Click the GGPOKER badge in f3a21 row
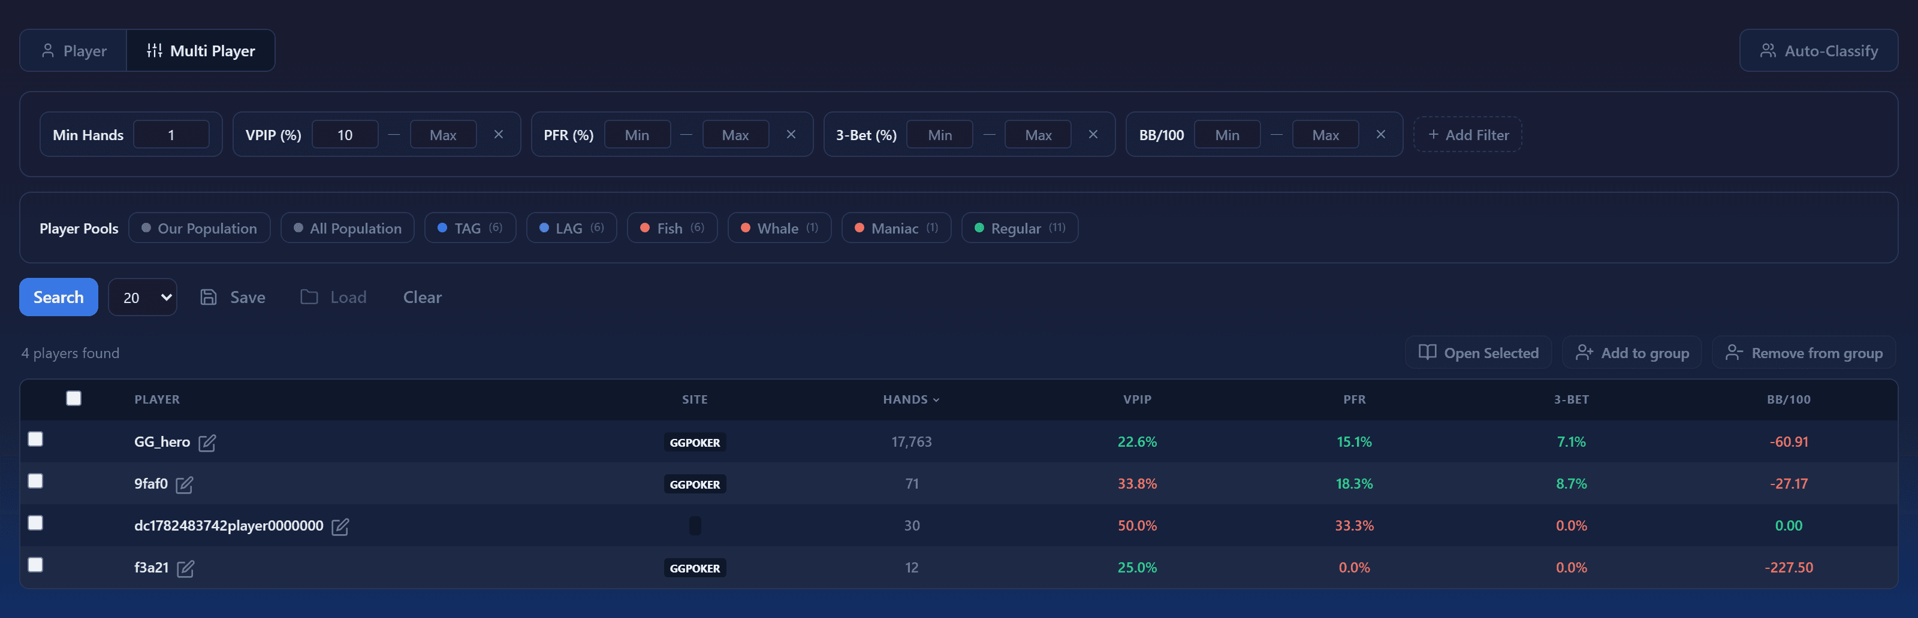The height and width of the screenshot is (618, 1918). (695, 568)
